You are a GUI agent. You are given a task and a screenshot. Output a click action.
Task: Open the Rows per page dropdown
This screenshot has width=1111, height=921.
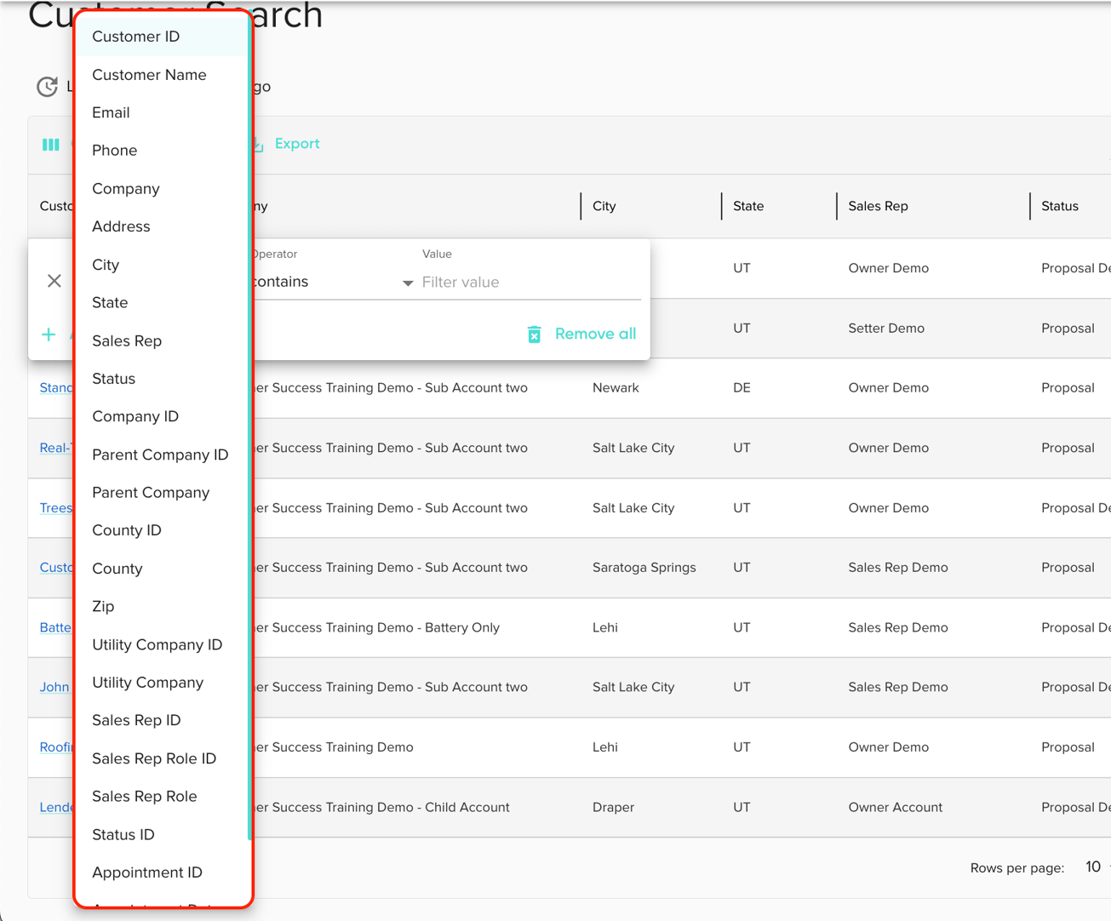coord(1097,867)
